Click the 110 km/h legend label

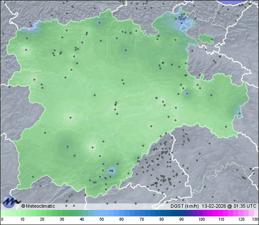(221, 219)
